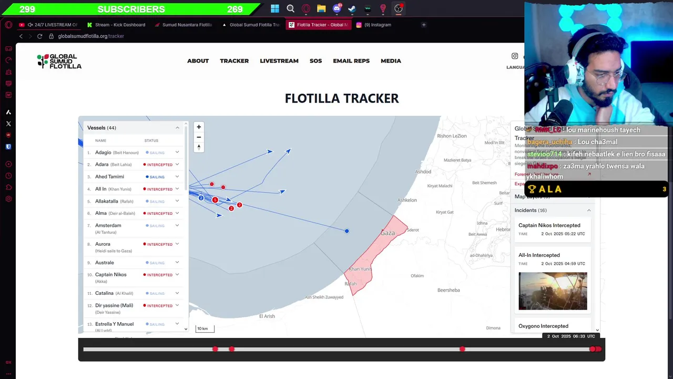The height and width of the screenshot is (379, 673).
Task: Open the player icon in Opera sidebar
Action: [8, 164]
